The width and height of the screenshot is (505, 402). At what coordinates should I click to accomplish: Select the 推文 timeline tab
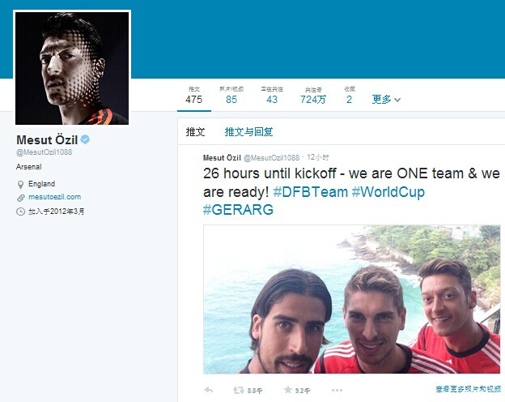point(195,131)
